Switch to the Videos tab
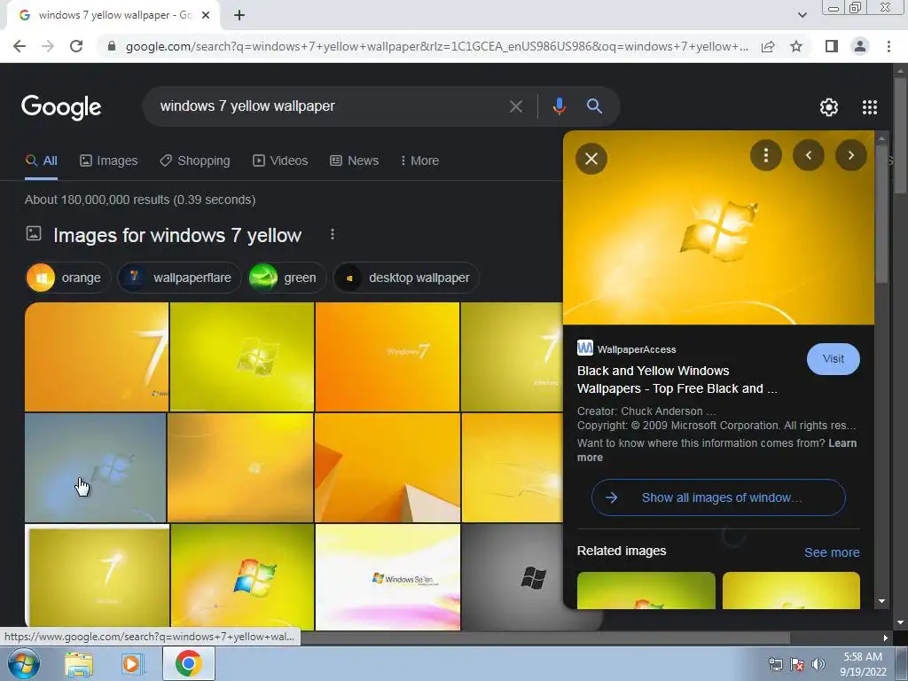 pos(280,160)
